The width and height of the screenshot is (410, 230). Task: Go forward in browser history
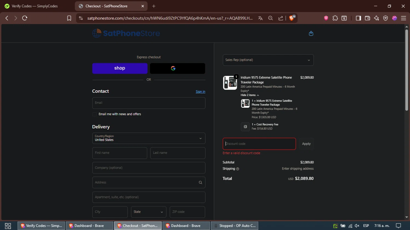pyautogui.click(x=16, y=18)
